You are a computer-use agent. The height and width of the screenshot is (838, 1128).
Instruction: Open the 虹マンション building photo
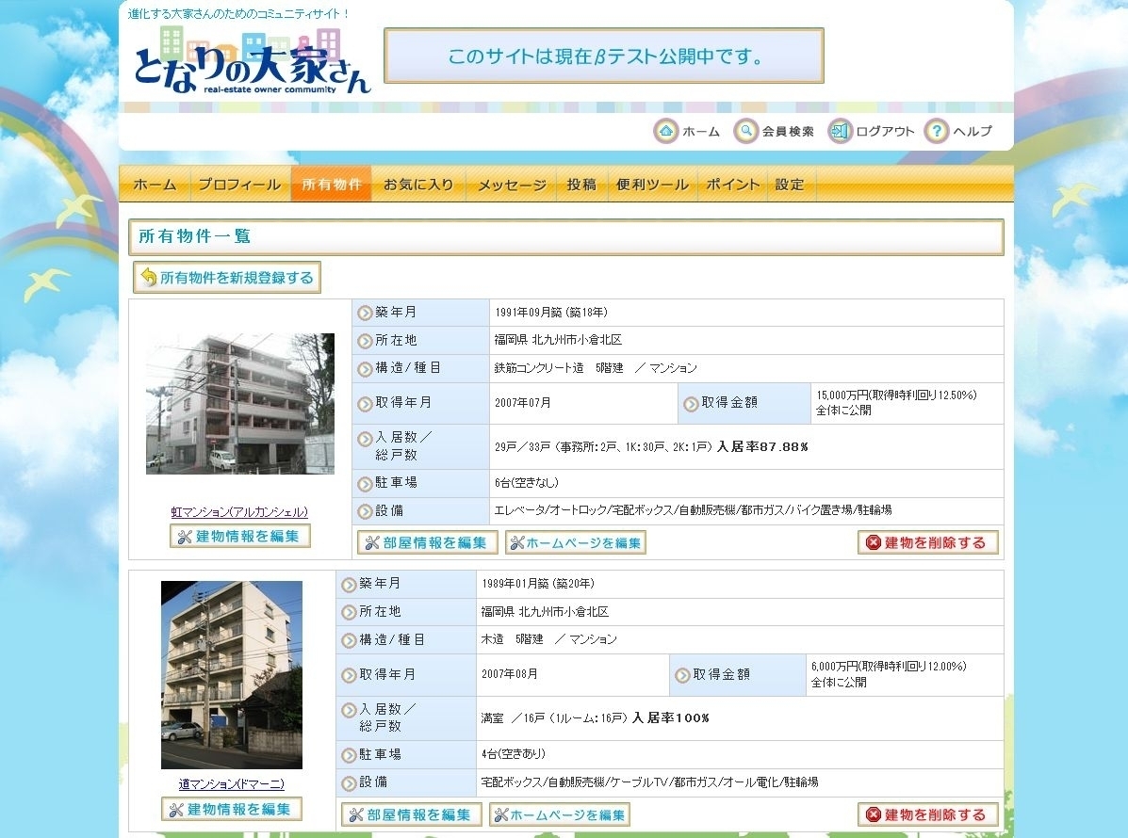click(240, 404)
